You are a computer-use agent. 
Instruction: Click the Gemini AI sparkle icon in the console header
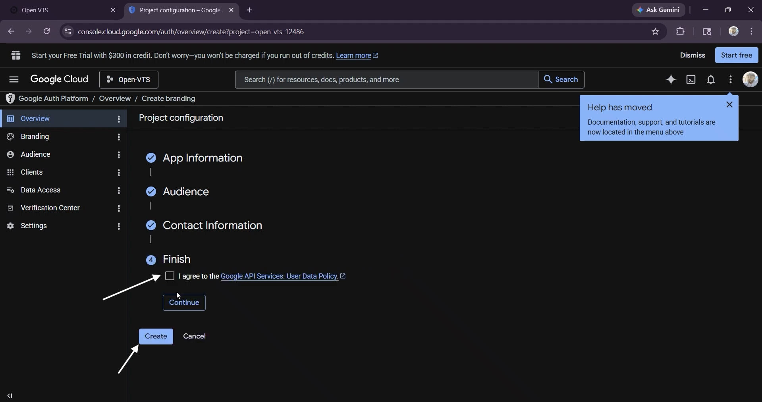click(671, 80)
